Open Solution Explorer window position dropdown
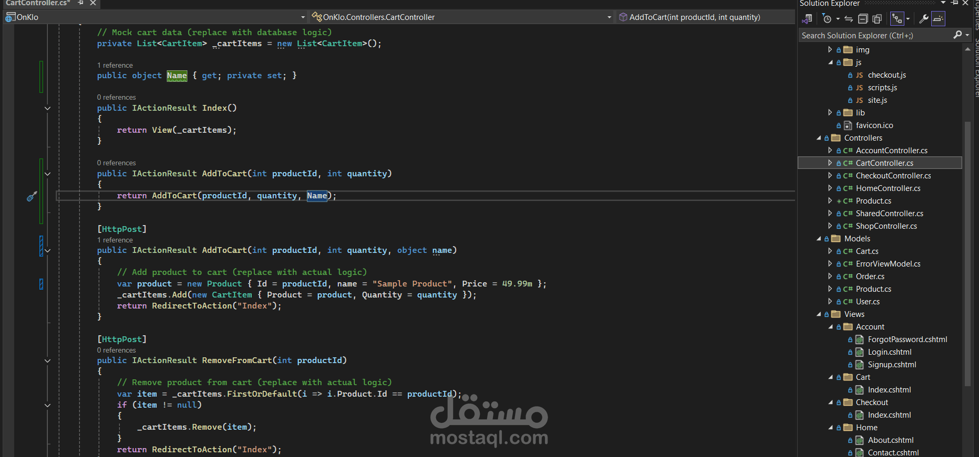Screen dimensions: 979x457 (943, 3)
